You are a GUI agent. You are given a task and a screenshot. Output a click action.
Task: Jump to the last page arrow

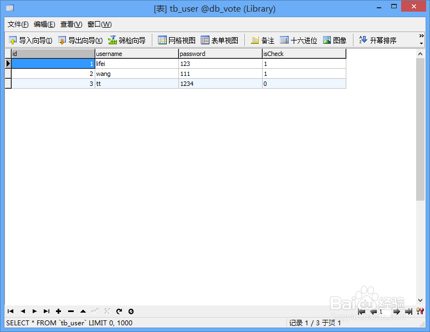click(x=408, y=311)
